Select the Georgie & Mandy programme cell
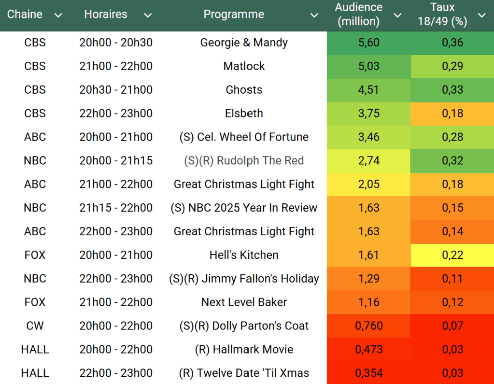The image size is (494, 384). (244, 43)
